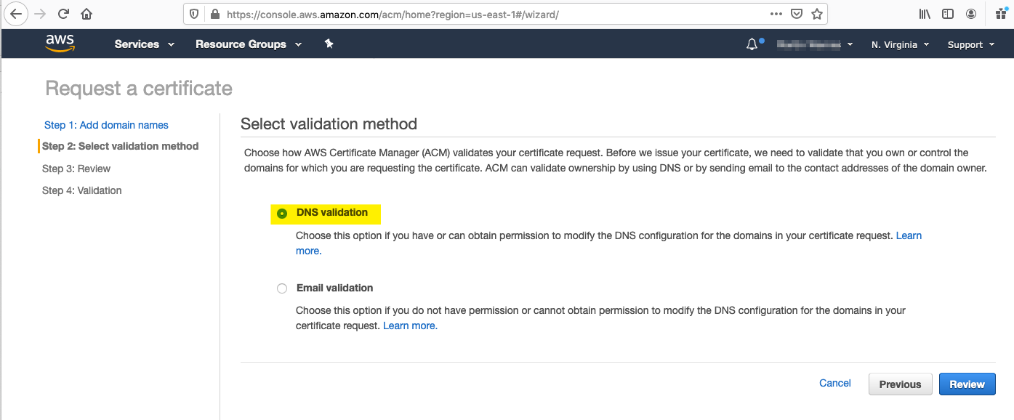Open Learn more link under Email validation

click(x=410, y=326)
